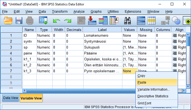This screenshot has width=191, height=110.
Task: Open the Transform menu
Action: pyautogui.click(x=60, y=12)
